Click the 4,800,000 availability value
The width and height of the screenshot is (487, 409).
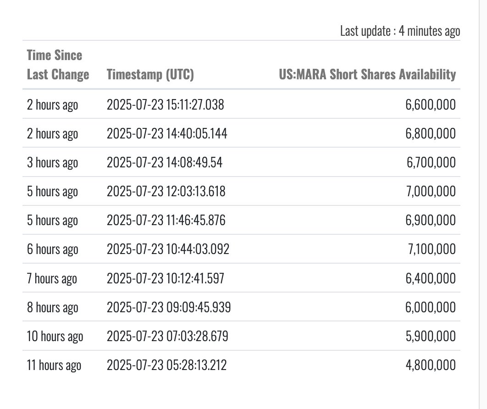point(431,365)
